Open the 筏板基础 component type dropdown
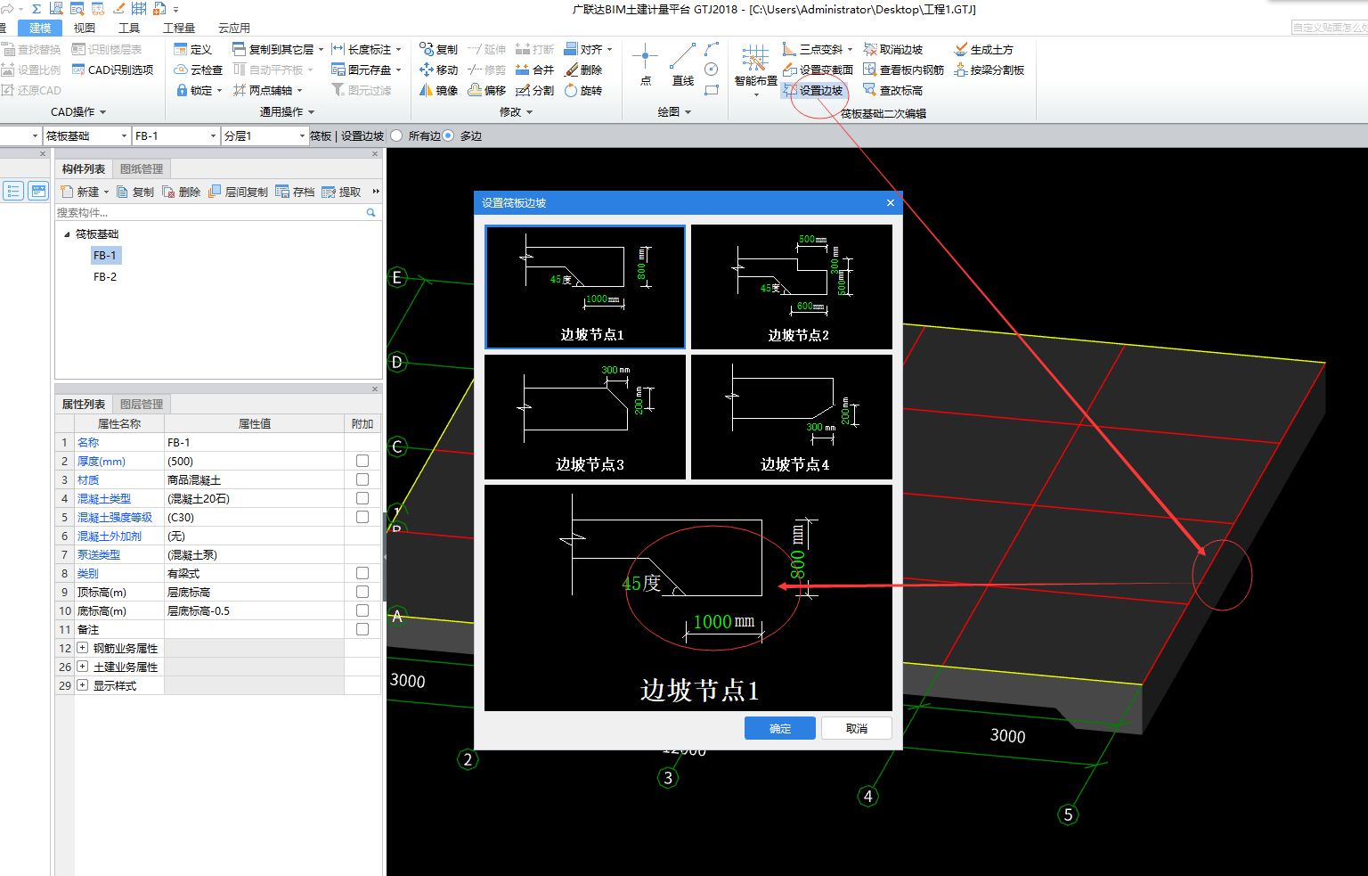1368x876 pixels. (124, 135)
